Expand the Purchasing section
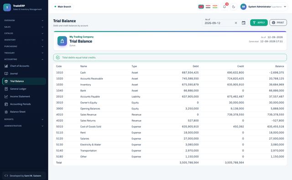The height and width of the screenshot is (180, 292). click(x=24, y=46)
